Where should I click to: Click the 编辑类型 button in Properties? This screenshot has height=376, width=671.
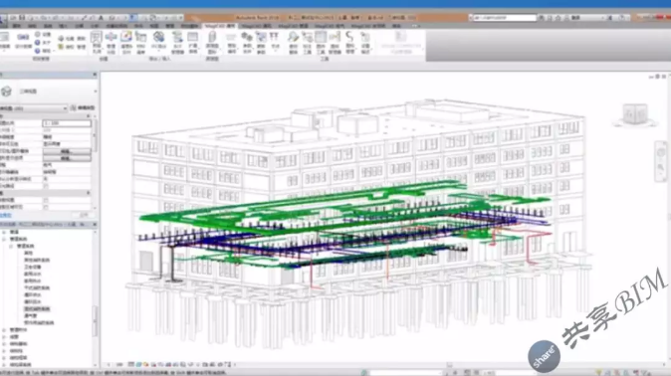(83, 108)
